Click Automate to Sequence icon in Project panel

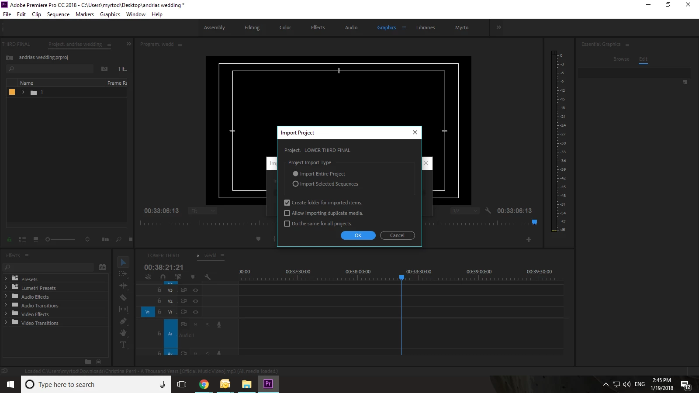[105, 239]
